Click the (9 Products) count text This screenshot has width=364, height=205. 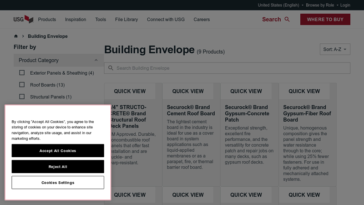[211, 51]
